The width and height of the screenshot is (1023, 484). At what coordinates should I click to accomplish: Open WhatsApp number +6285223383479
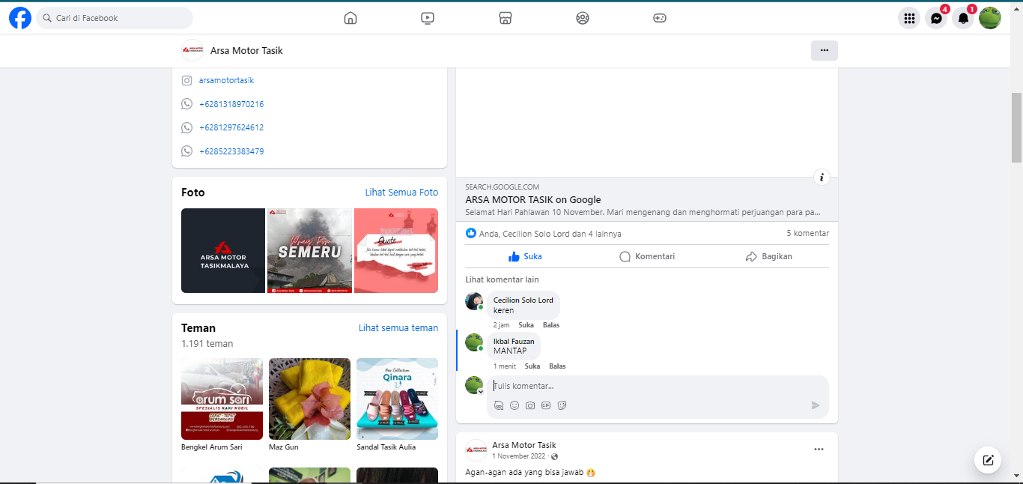(x=231, y=151)
